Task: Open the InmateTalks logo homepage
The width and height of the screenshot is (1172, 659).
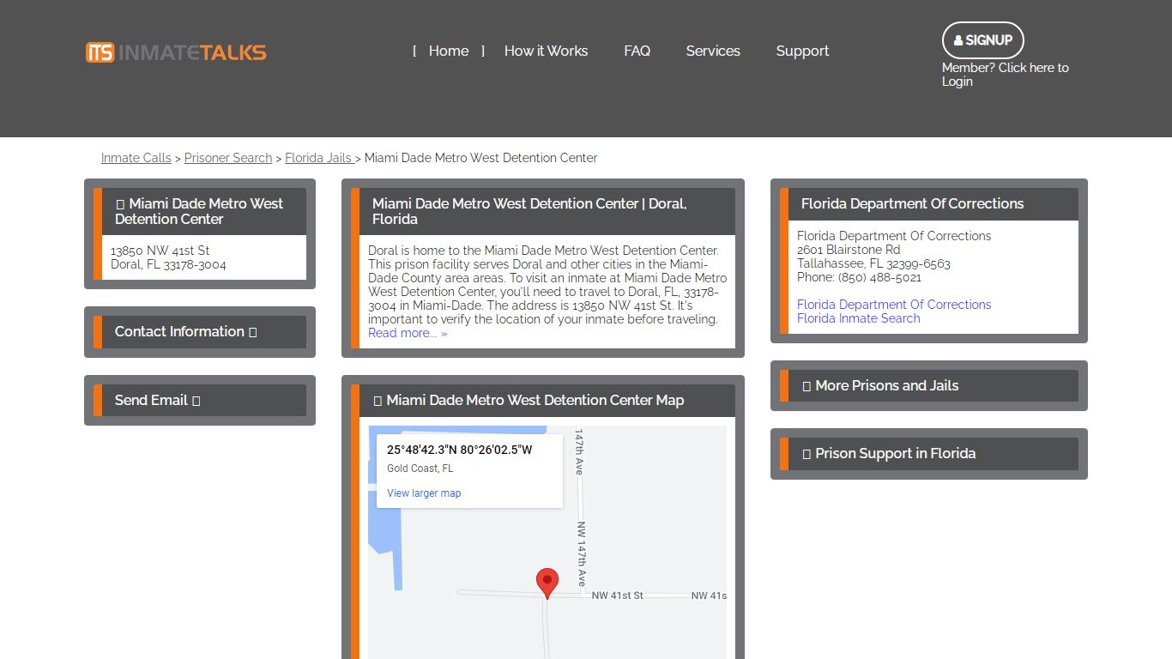Action: [176, 52]
